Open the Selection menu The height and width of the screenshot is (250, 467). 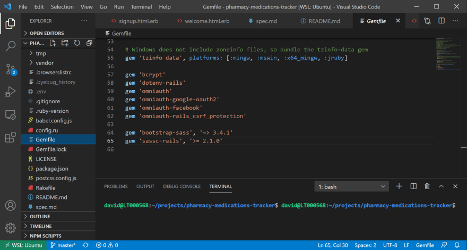click(x=62, y=6)
